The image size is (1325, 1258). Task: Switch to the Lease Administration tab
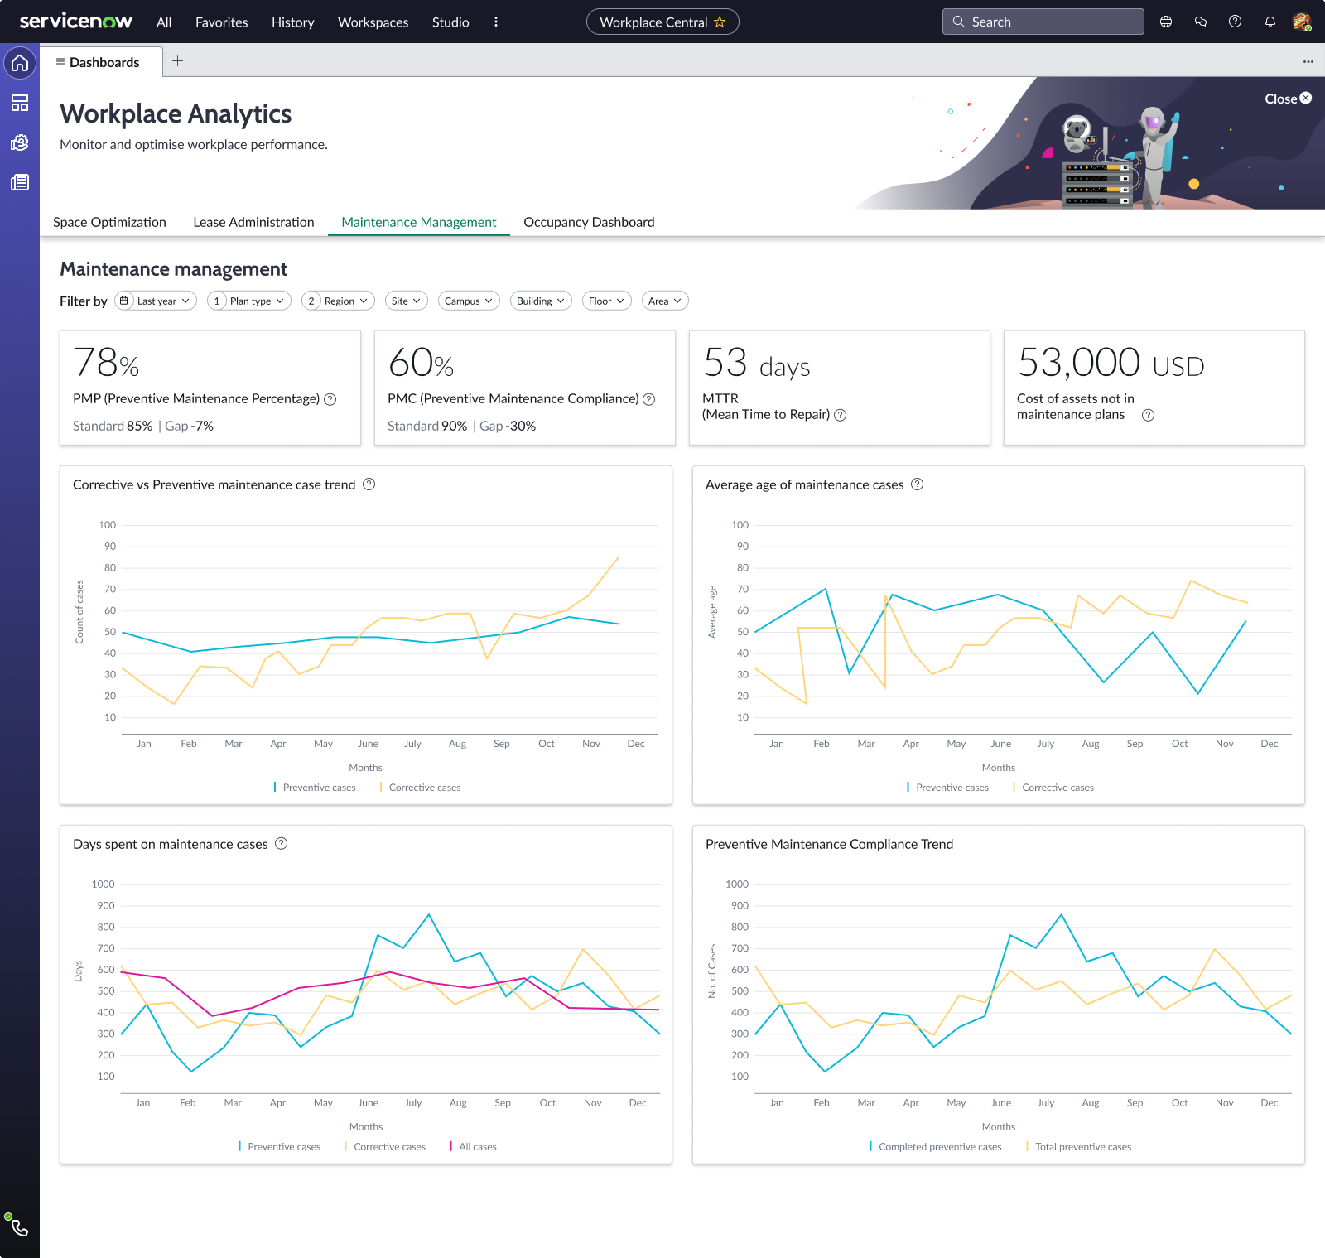253,222
